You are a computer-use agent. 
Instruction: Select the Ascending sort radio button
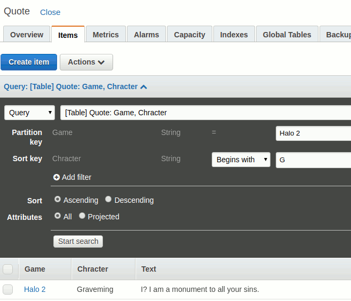58,200
